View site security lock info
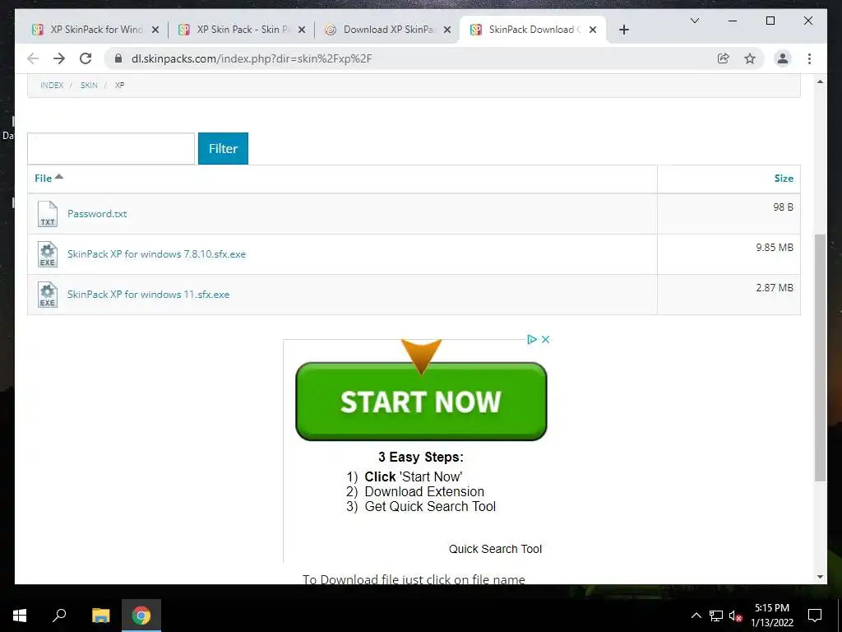 click(x=118, y=58)
